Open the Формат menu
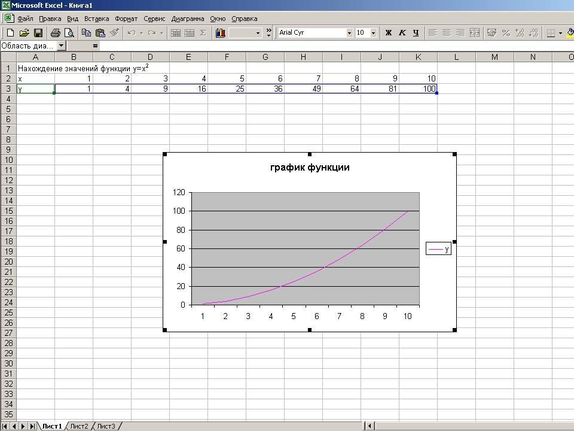574x431 pixels. [126, 19]
